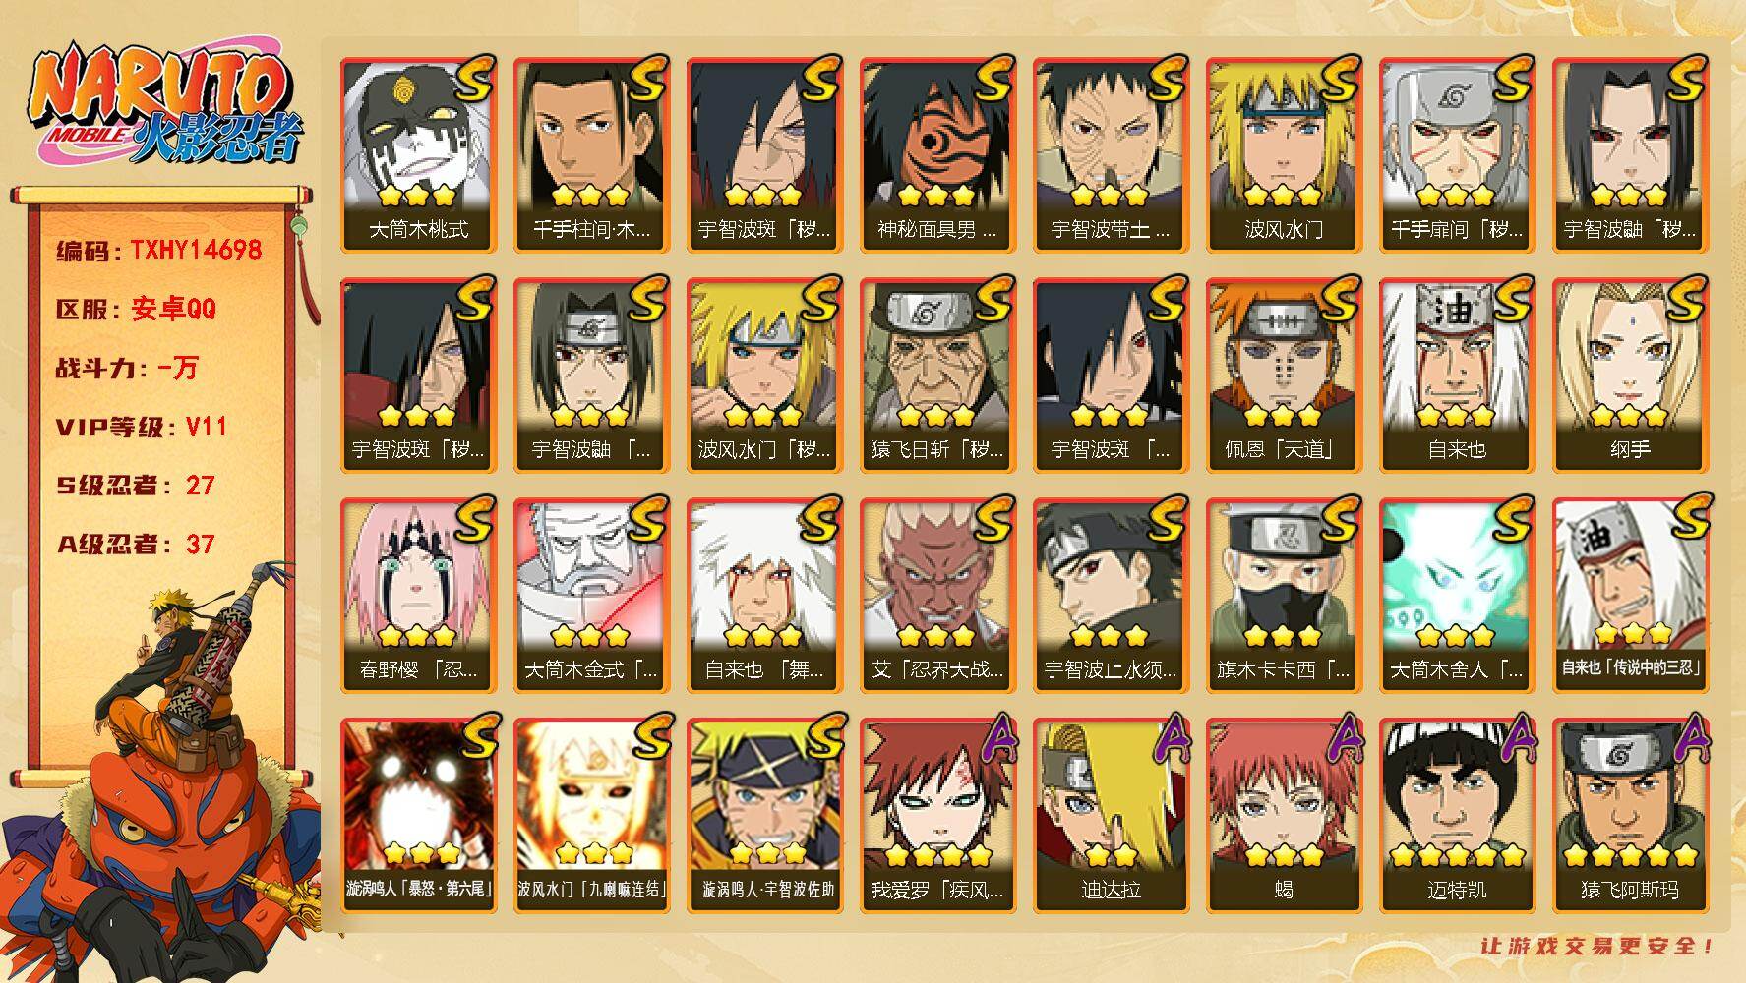Select the 自来也「传说中的三忍」 card
This screenshot has width=1746, height=983.
[x=1630, y=595]
